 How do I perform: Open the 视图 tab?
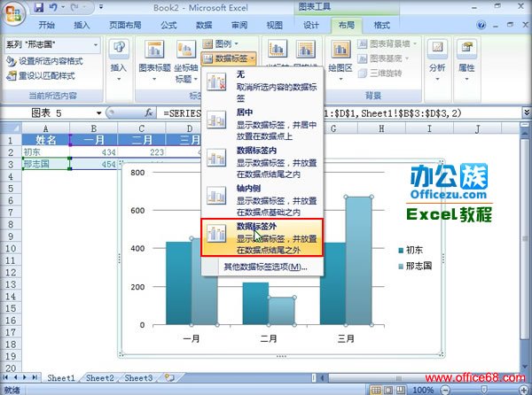(275, 25)
